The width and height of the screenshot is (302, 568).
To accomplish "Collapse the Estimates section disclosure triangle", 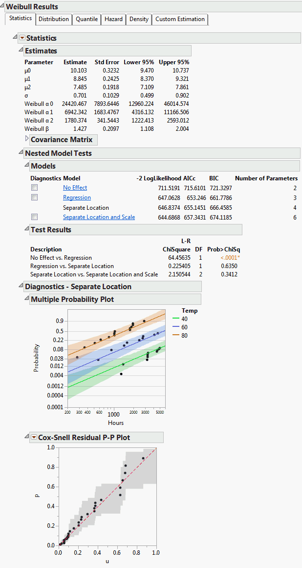I will point(21,50).
